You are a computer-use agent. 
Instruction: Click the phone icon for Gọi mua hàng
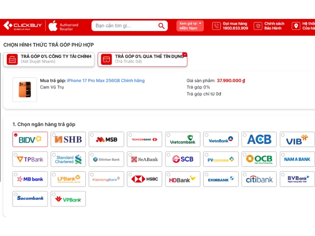[216, 26]
